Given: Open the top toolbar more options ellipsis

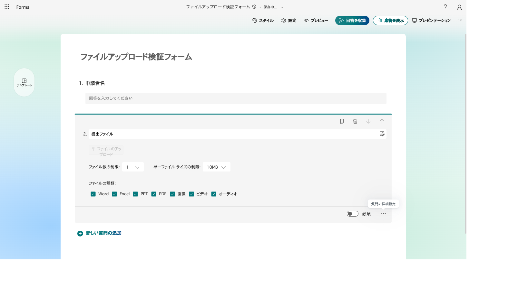Looking at the screenshot, I should coord(460,20).
